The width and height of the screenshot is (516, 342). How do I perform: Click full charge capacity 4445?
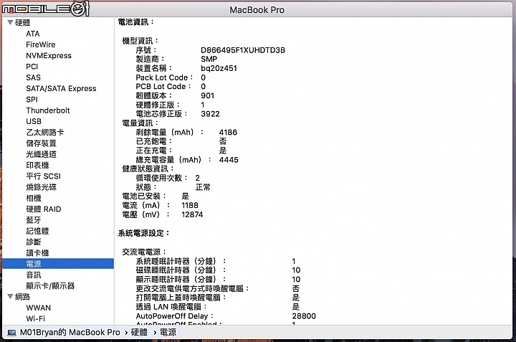[x=229, y=160]
